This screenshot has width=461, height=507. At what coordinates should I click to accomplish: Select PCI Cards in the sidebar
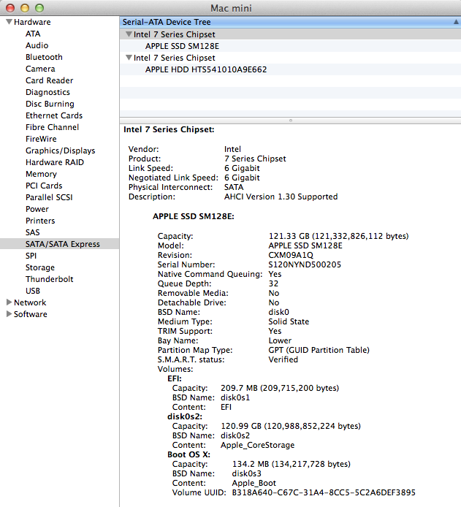tap(44, 186)
